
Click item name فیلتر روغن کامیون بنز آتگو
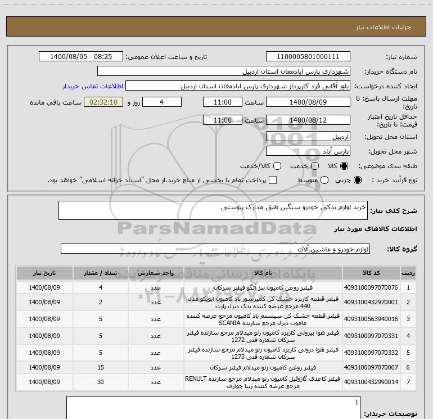pos(263,287)
